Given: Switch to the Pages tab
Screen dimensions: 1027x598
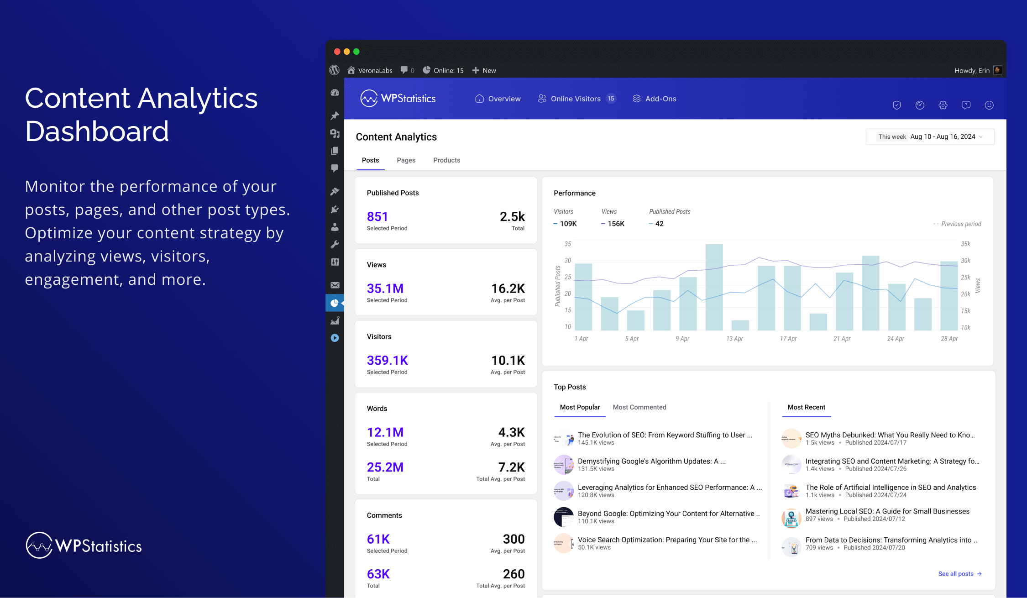Looking at the screenshot, I should point(406,160).
